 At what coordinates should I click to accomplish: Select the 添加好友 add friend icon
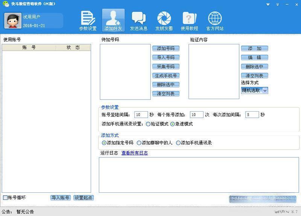point(113,21)
